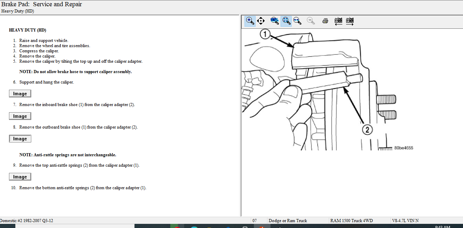Click the brake hose NOTE text
The image size is (463, 228).
[x=76, y=72]
